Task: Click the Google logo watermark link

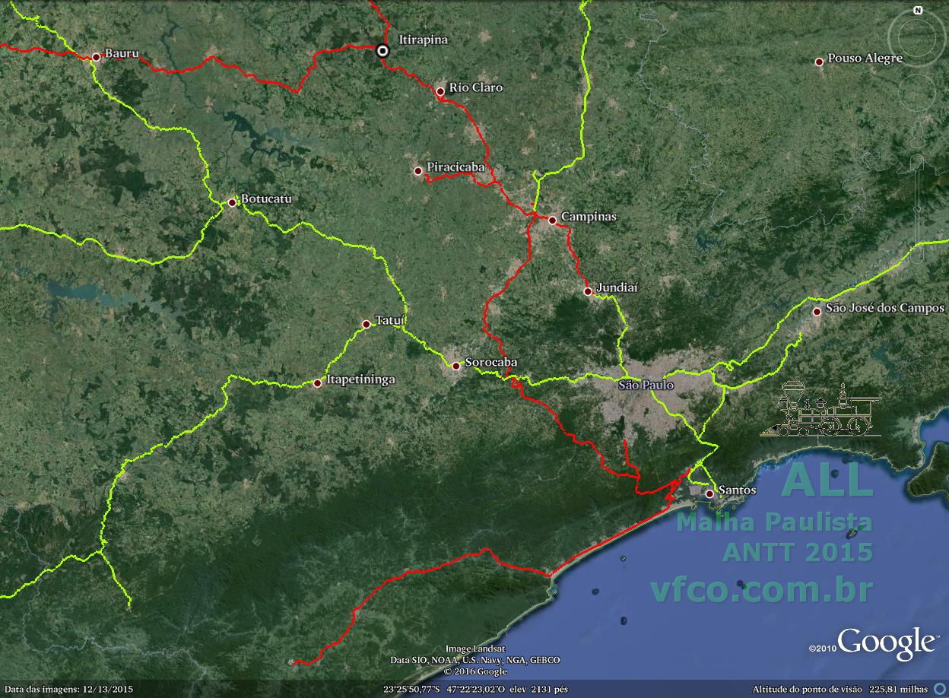Action: click(x=887, y=642)
